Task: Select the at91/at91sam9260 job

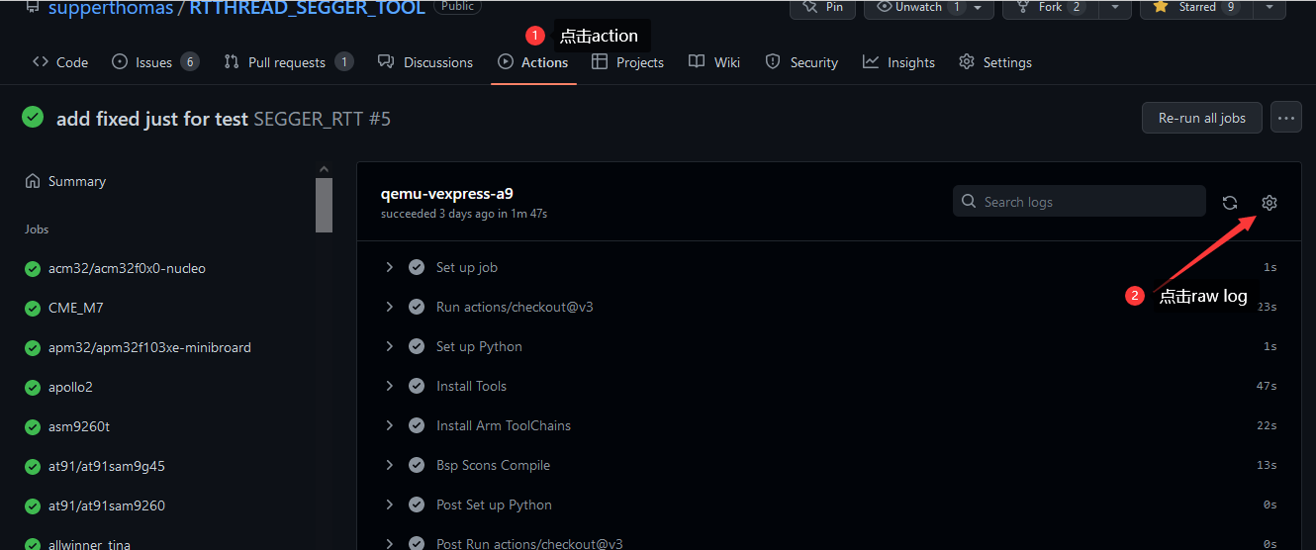Action: 107,505
